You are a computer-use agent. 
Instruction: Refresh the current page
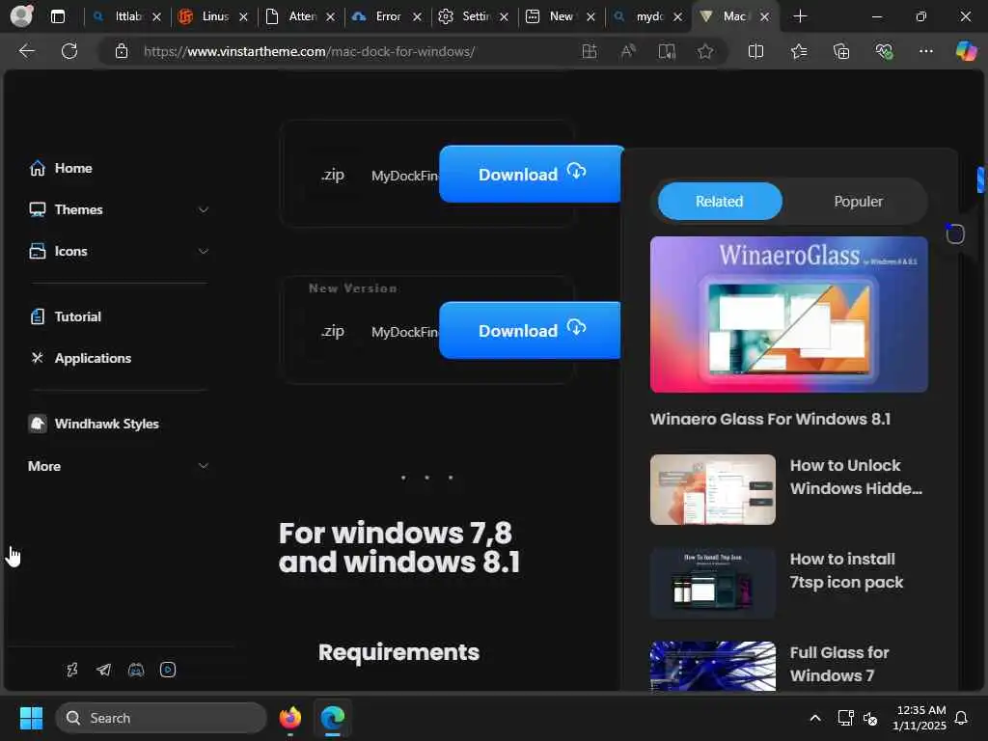[x=69, y=51]
